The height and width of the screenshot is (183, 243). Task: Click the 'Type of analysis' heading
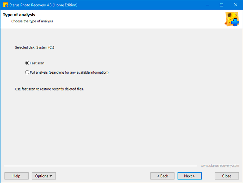point(19,15)
